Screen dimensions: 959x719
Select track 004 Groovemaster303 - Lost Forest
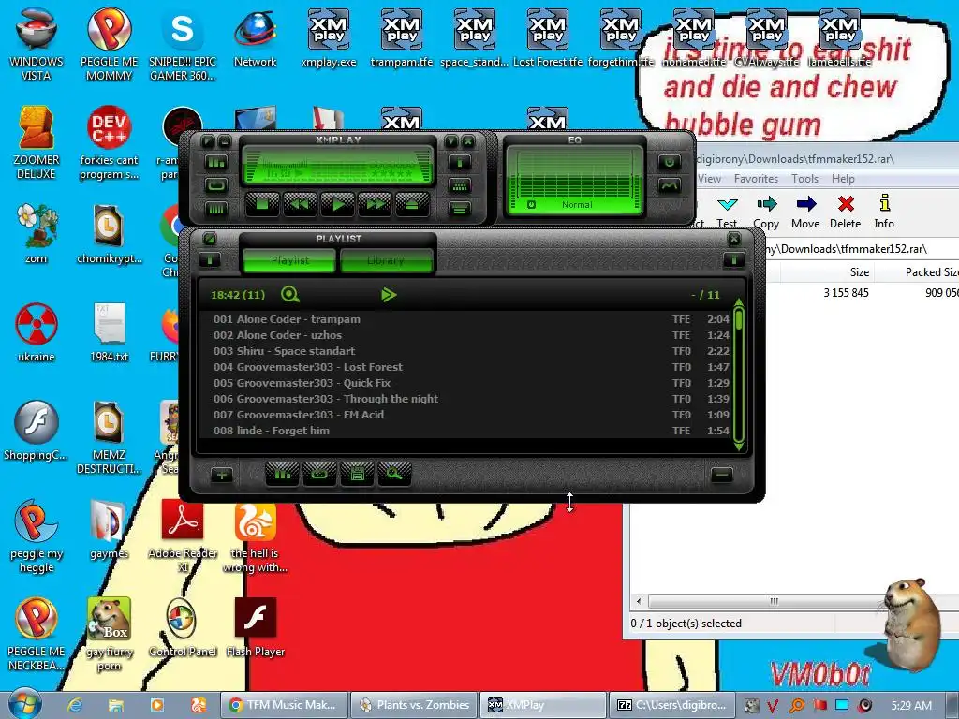[471, 367]
